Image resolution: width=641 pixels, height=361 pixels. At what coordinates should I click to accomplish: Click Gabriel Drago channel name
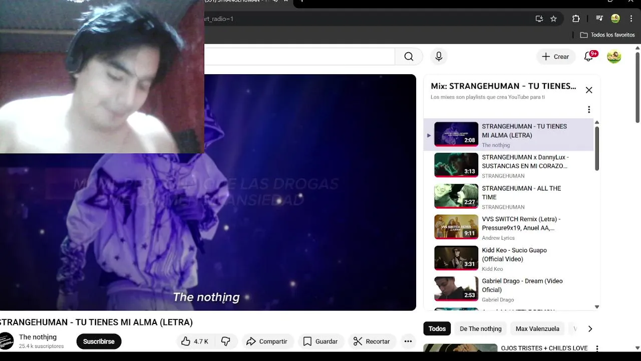(x=498, y=299)
